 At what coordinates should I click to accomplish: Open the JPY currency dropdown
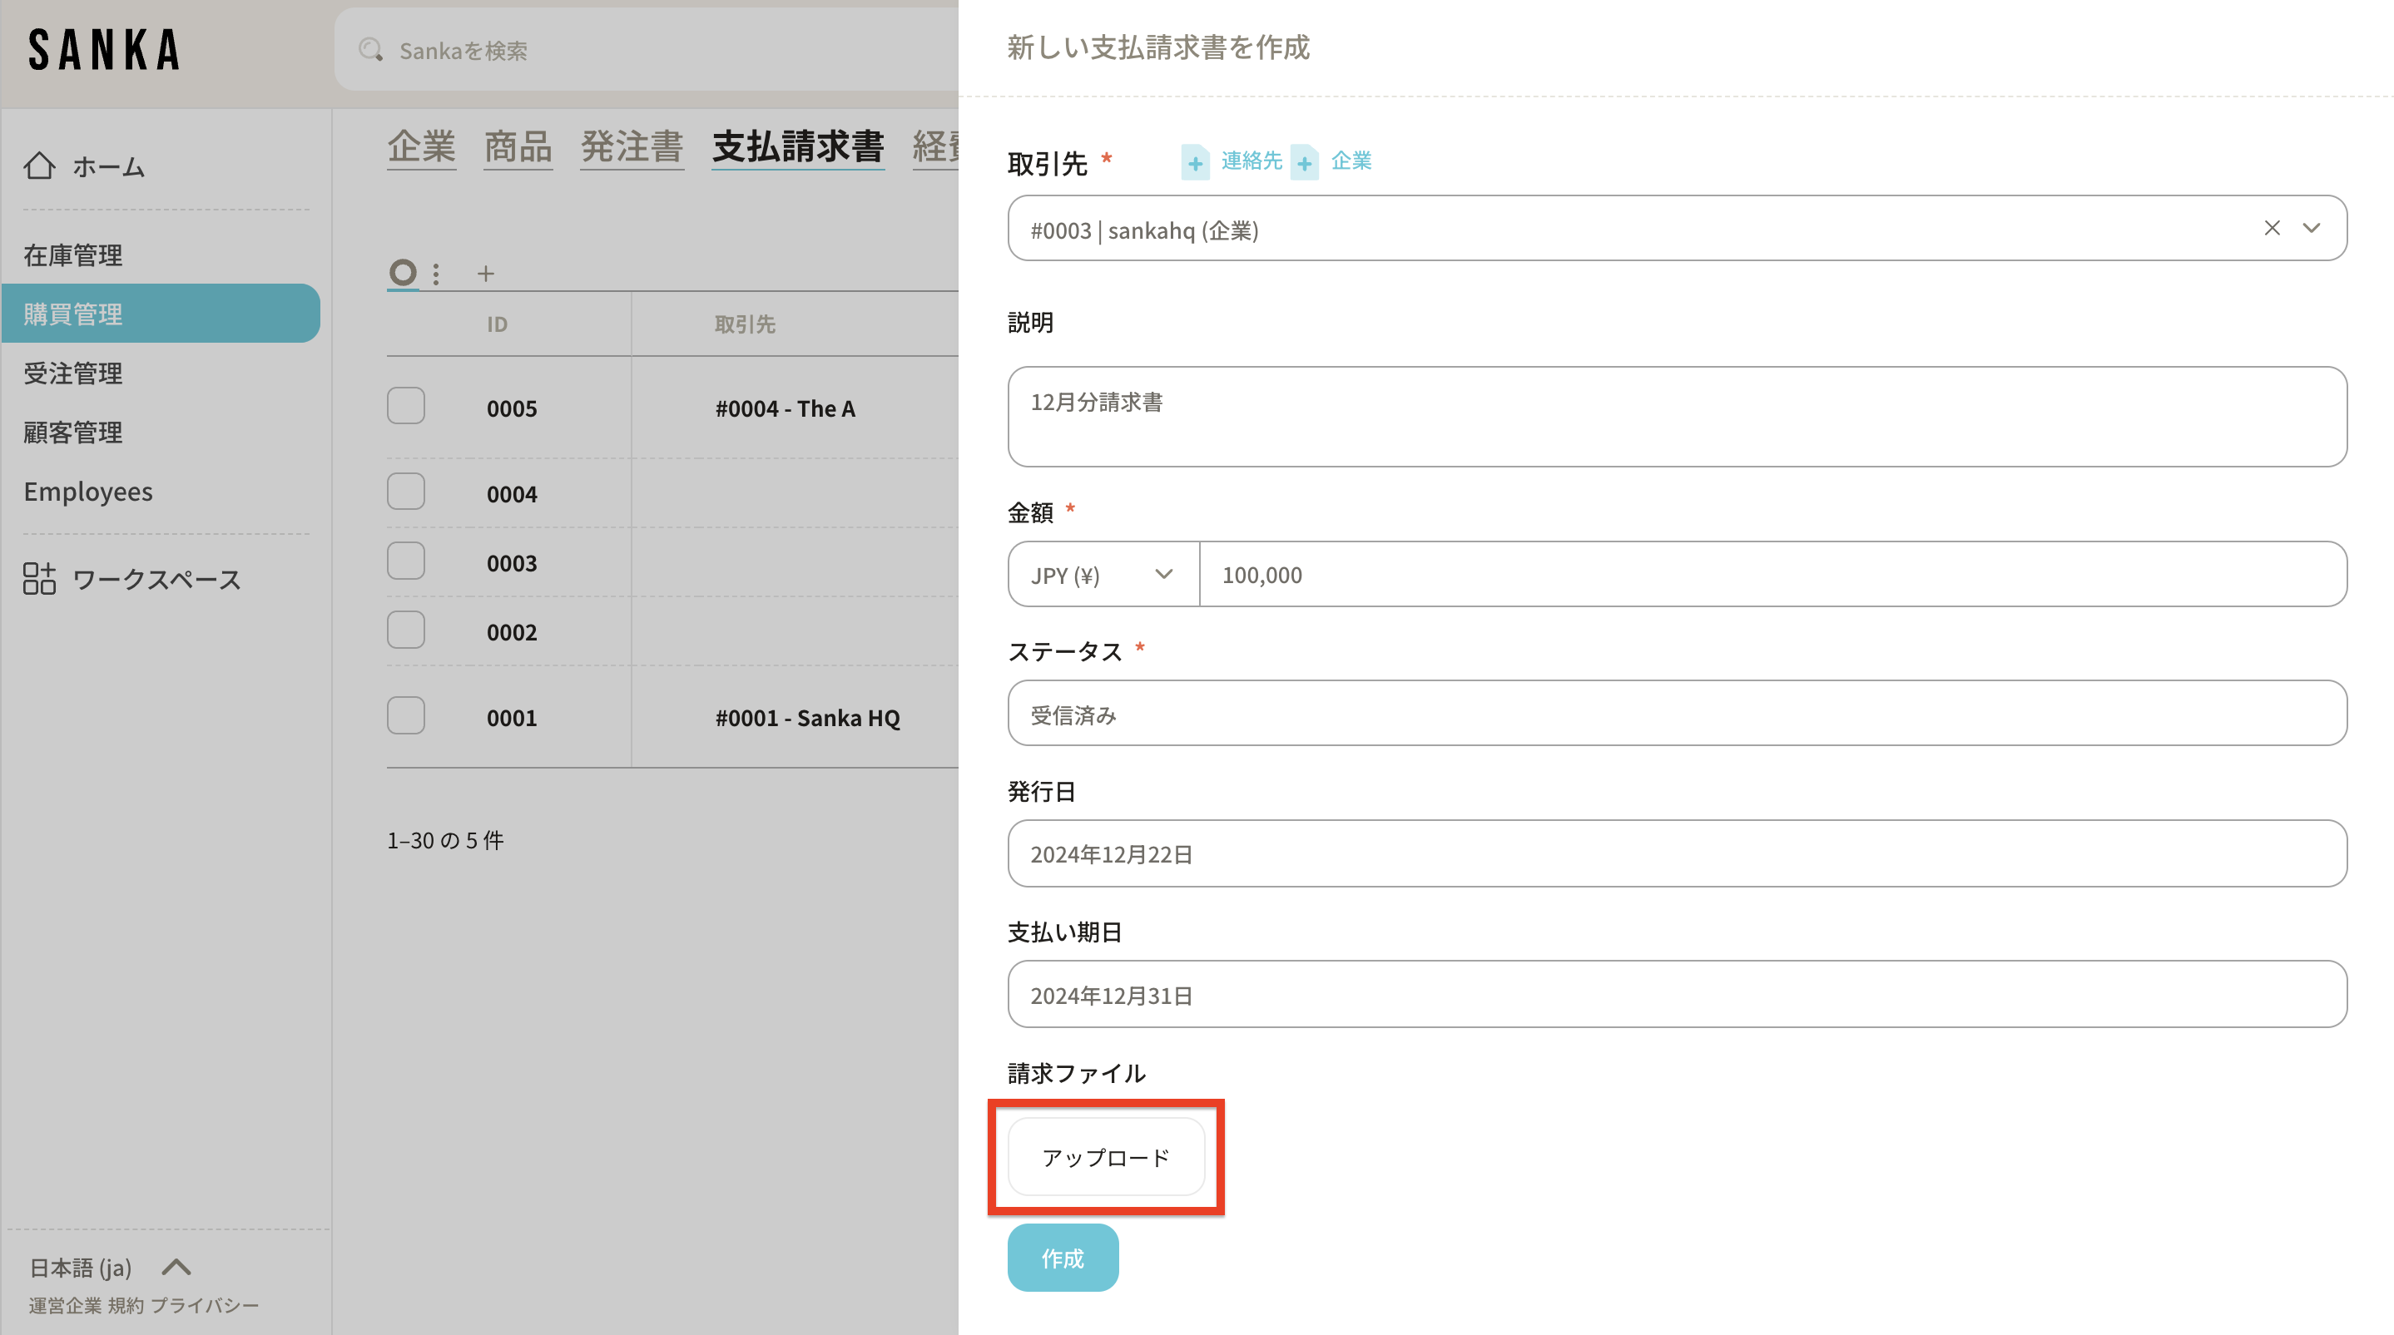(1103, 574)
